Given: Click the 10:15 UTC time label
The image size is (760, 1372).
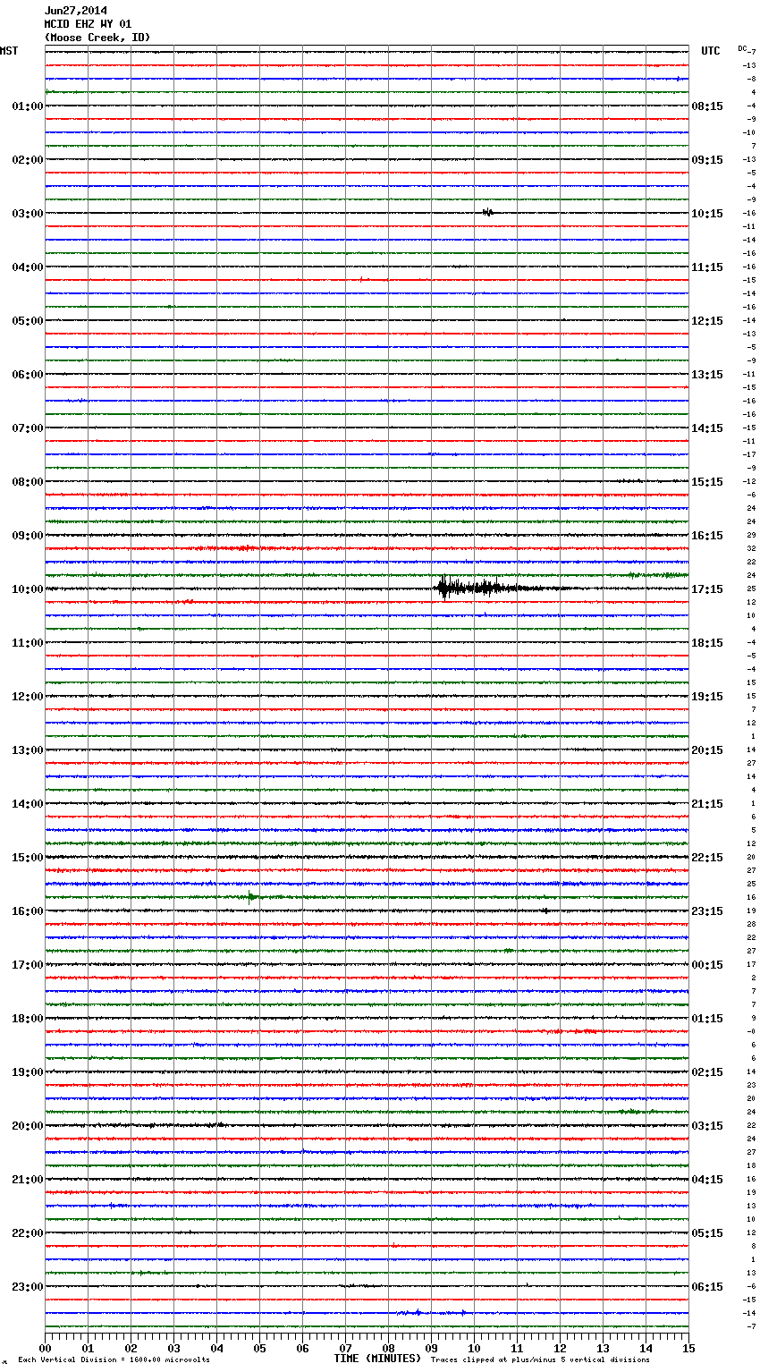Looking at the screenshot, I should [707, 214].
